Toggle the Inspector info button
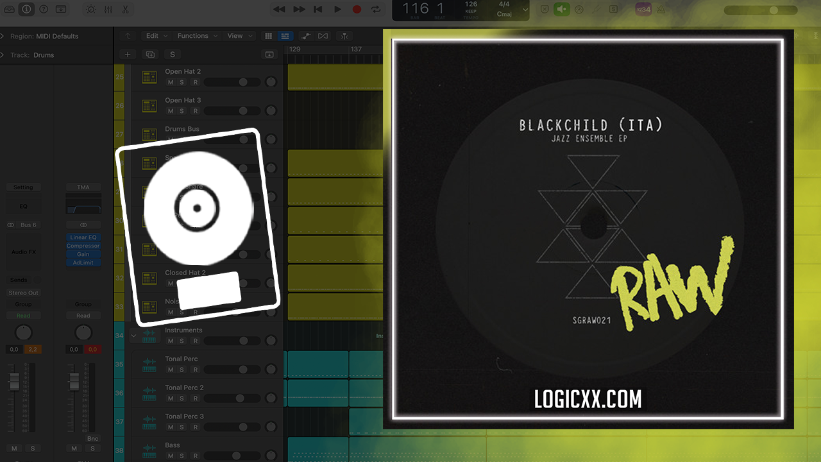The width and height of the screenshot is (821, 462). pyautogui.click(x=26, y=9)
